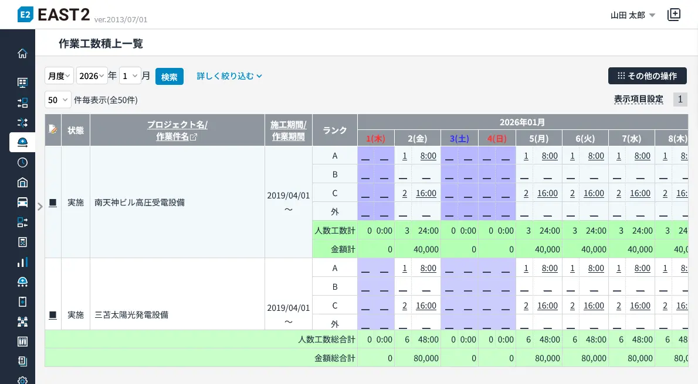Click the 検索 search button

pos(169,77)
